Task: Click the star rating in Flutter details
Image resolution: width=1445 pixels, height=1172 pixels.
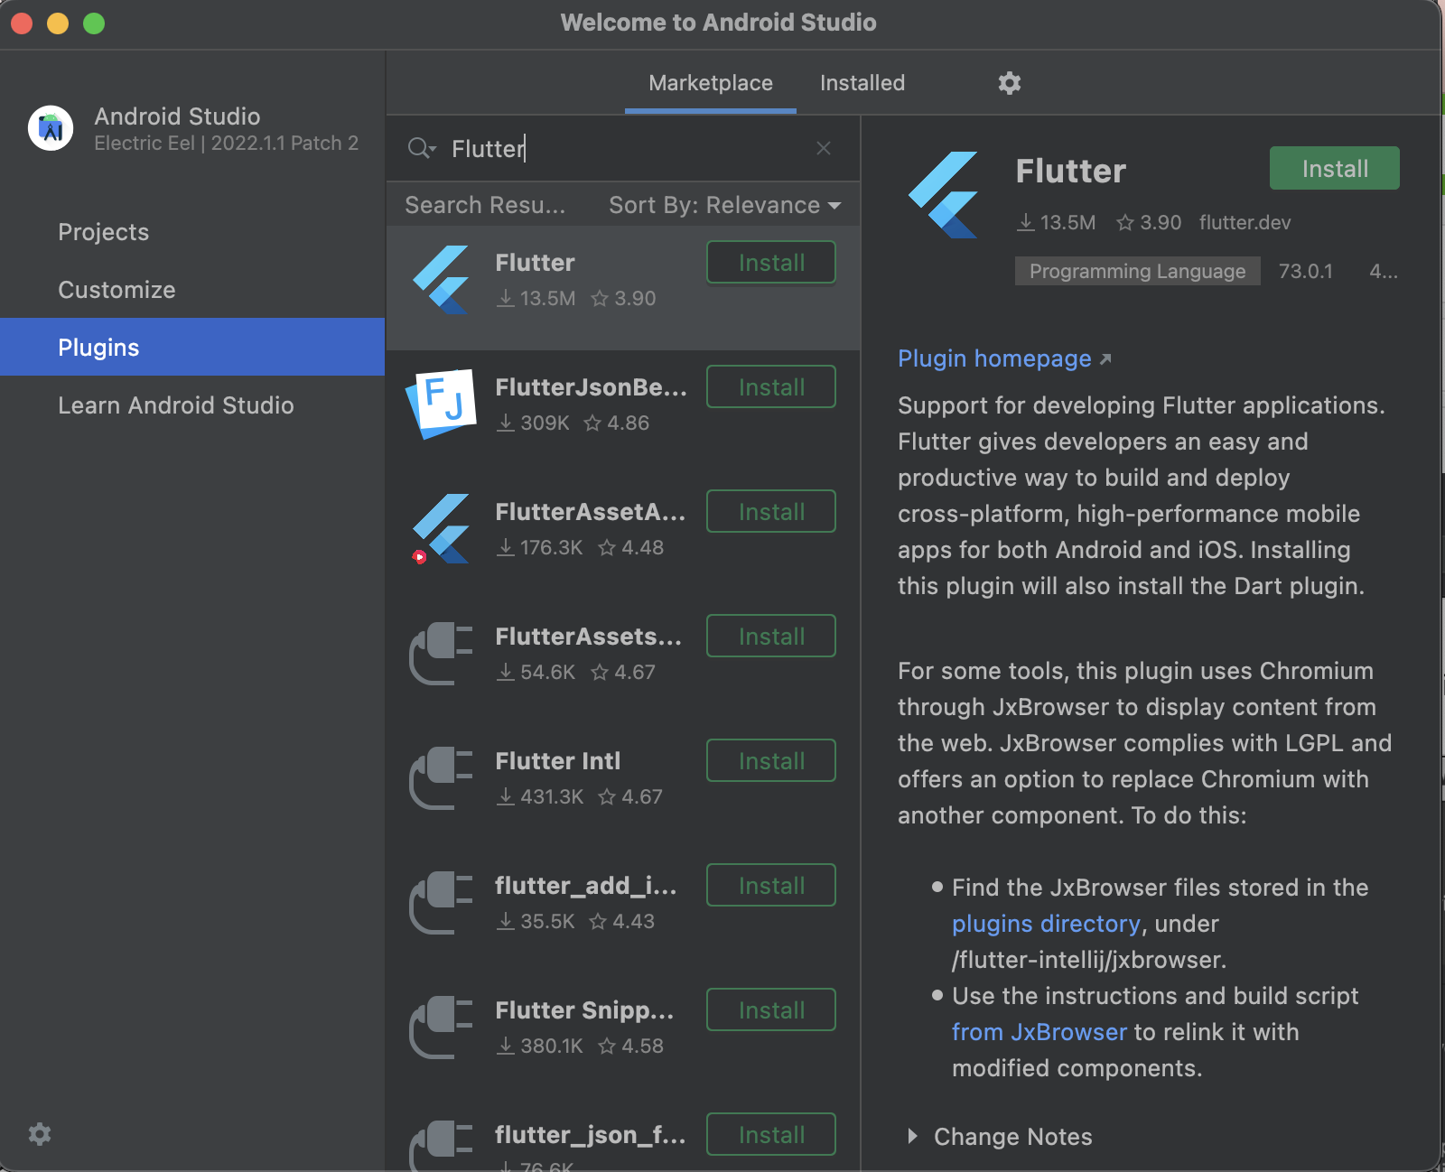Action: 1149,222
